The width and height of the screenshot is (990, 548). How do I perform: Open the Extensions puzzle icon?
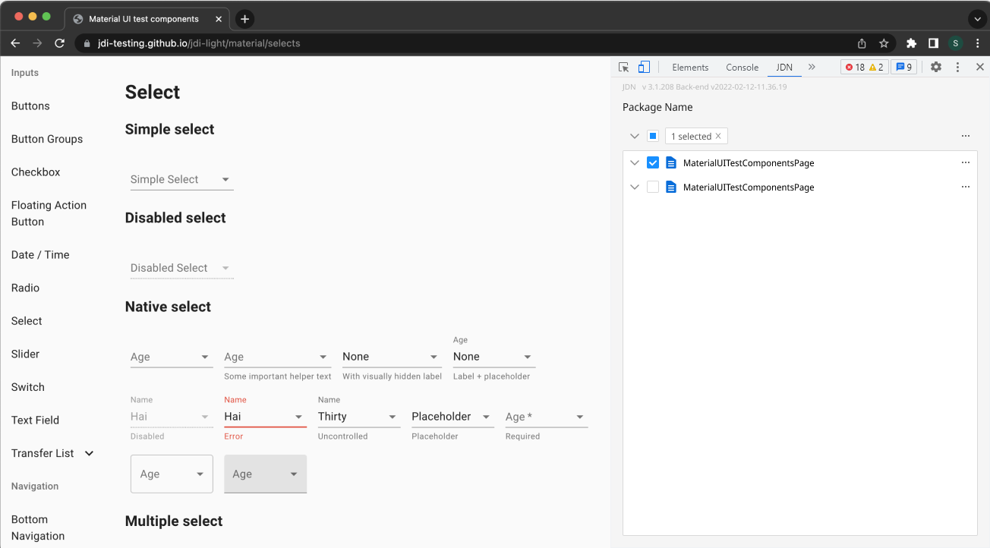click(912, 43)
